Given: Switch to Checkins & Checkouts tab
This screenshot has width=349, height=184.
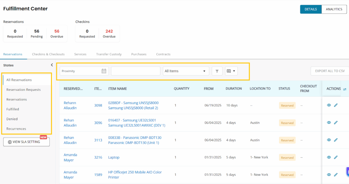Looking at the screenshot, I should click(x=48, y=54).
